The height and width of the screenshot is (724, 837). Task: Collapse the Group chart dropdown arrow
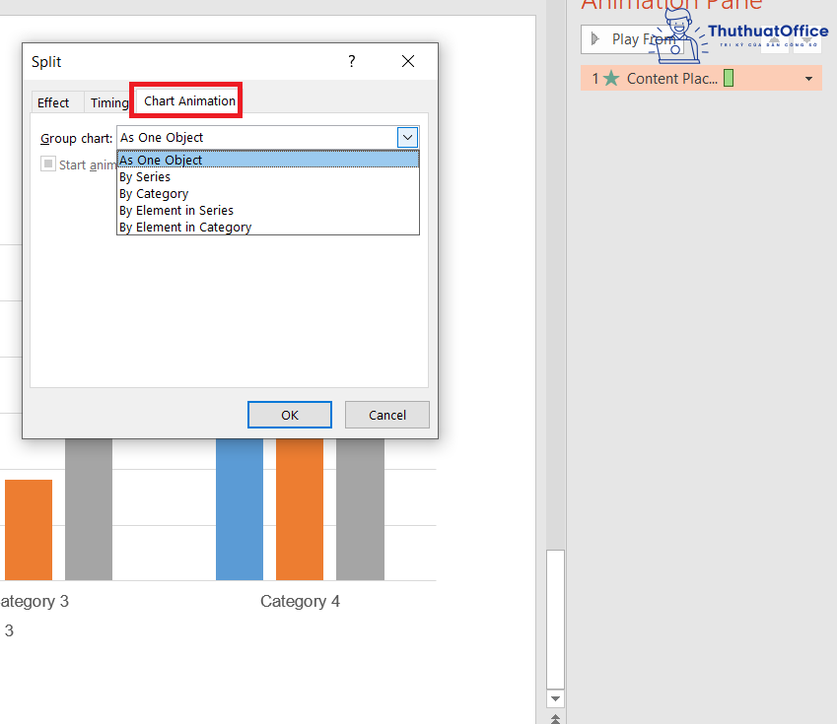click(408, 138)
